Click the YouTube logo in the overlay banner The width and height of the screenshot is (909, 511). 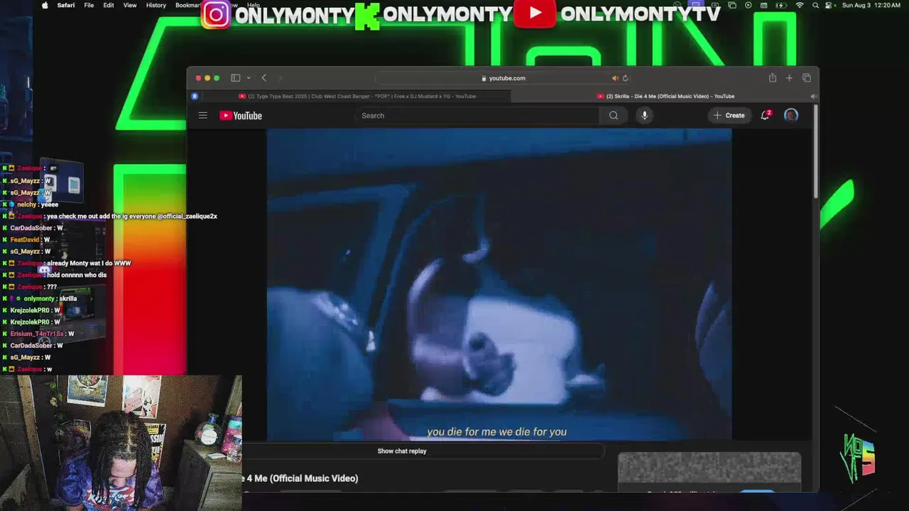click(535, 14)
